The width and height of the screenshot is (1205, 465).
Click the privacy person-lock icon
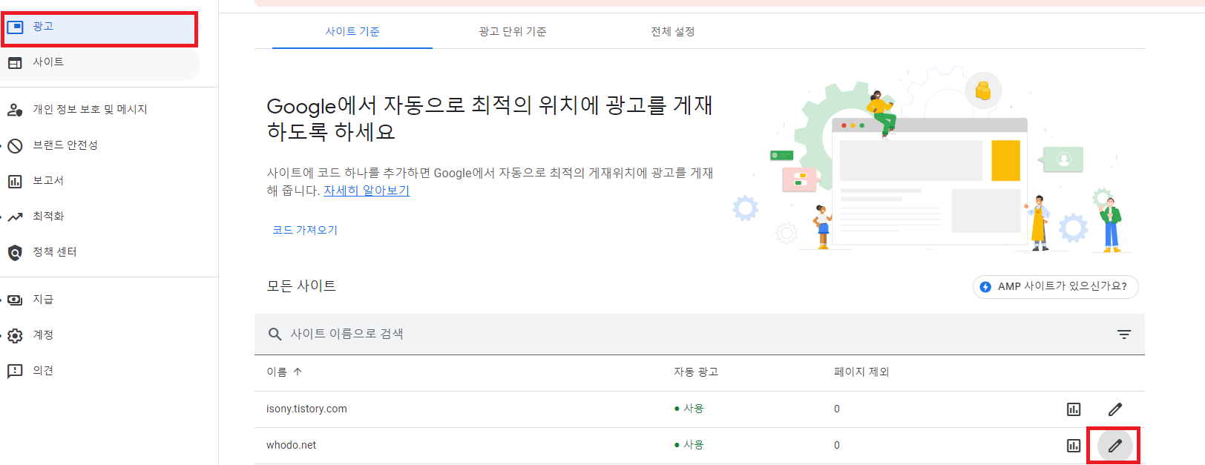pos(15,110)
